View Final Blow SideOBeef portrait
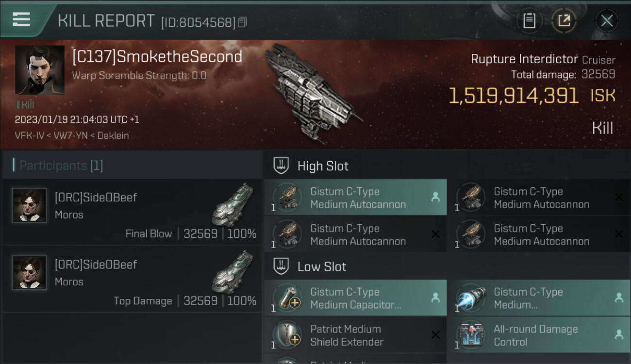The height and width of the screenshot is (364, 631). click(x=30, y=205)
